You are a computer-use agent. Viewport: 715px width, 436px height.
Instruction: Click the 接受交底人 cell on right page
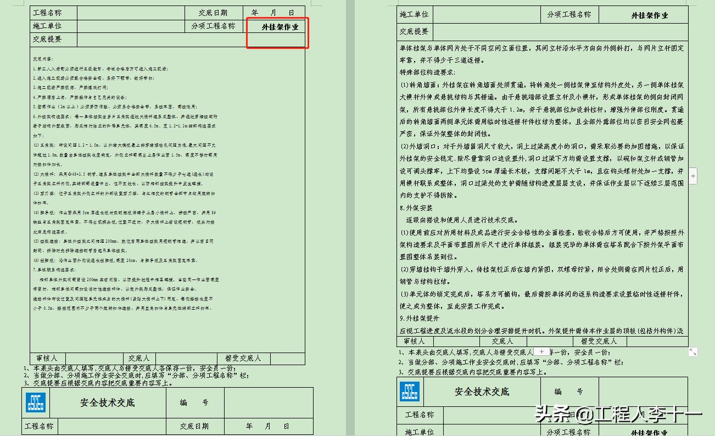(x=600, y=341)
